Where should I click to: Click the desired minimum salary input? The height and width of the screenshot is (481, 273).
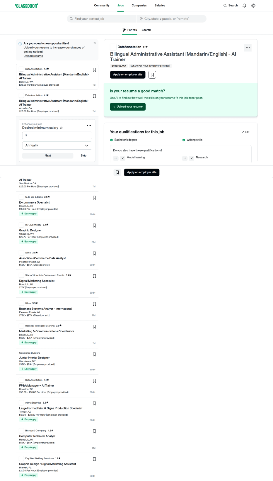(x=57, y=136)
